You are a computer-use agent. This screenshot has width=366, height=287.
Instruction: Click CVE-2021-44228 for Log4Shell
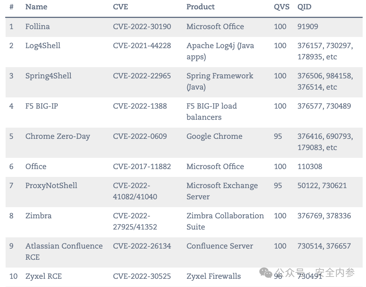coord(142,46)
